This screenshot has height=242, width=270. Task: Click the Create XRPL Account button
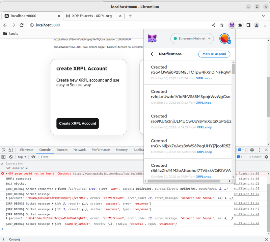(x=78, y=124)
